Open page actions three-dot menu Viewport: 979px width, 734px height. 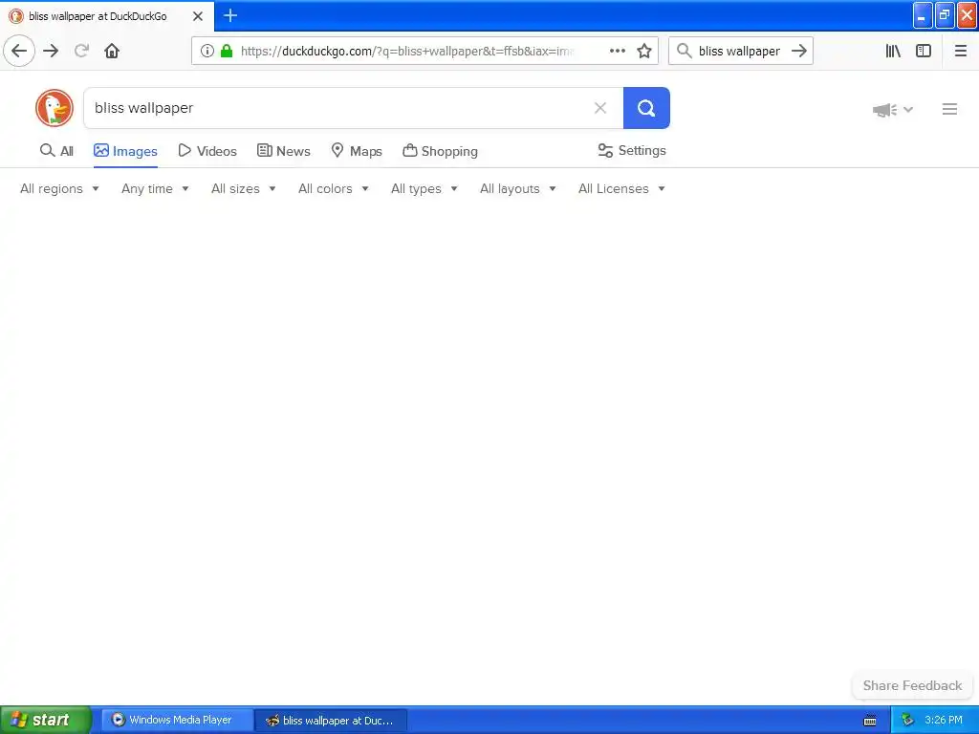[x=617, y=51]
